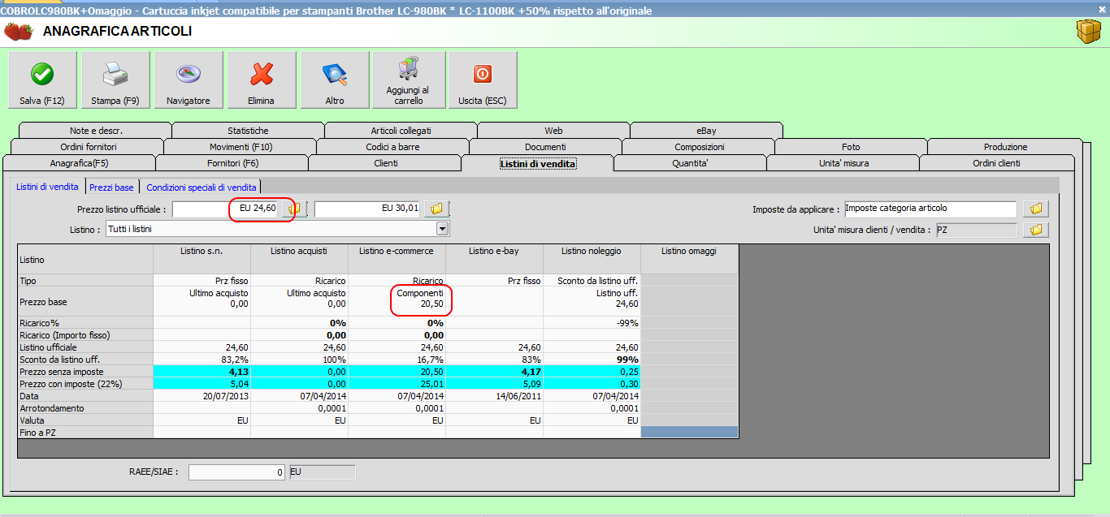This screenshot has width=1110, height=517.
Task: Click the 4,17 e-bay price cell
Action: coord(495,372)
